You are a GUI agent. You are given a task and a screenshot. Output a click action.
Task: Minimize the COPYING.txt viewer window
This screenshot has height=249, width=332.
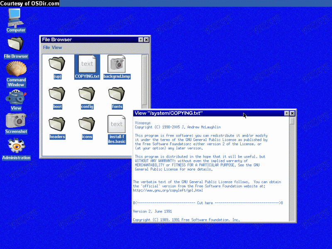click(x=286, y=113)
